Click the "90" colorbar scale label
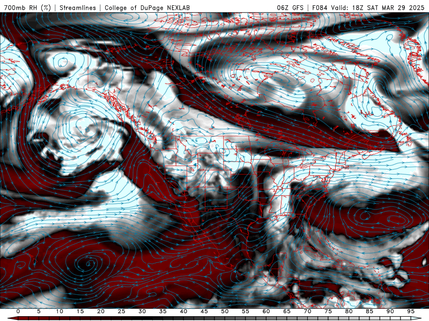This screenshot has height=321, width=429. pyautogui.click(x=390, y=311)
